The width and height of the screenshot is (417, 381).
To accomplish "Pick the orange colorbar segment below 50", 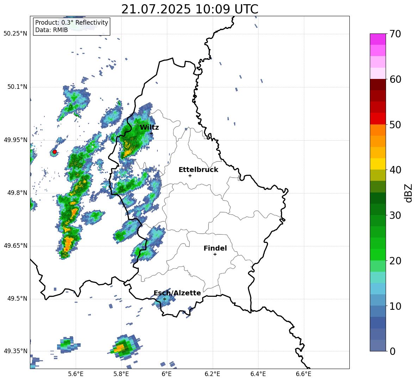I will [x=378, y=130].
